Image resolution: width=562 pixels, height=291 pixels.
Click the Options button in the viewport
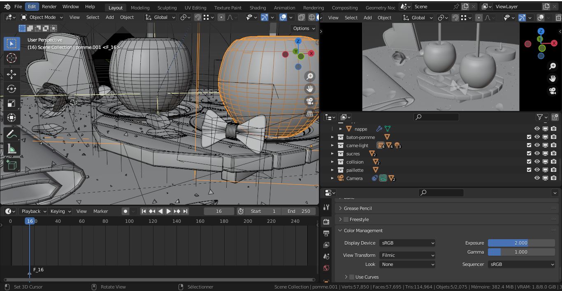(x=303, y=28)
